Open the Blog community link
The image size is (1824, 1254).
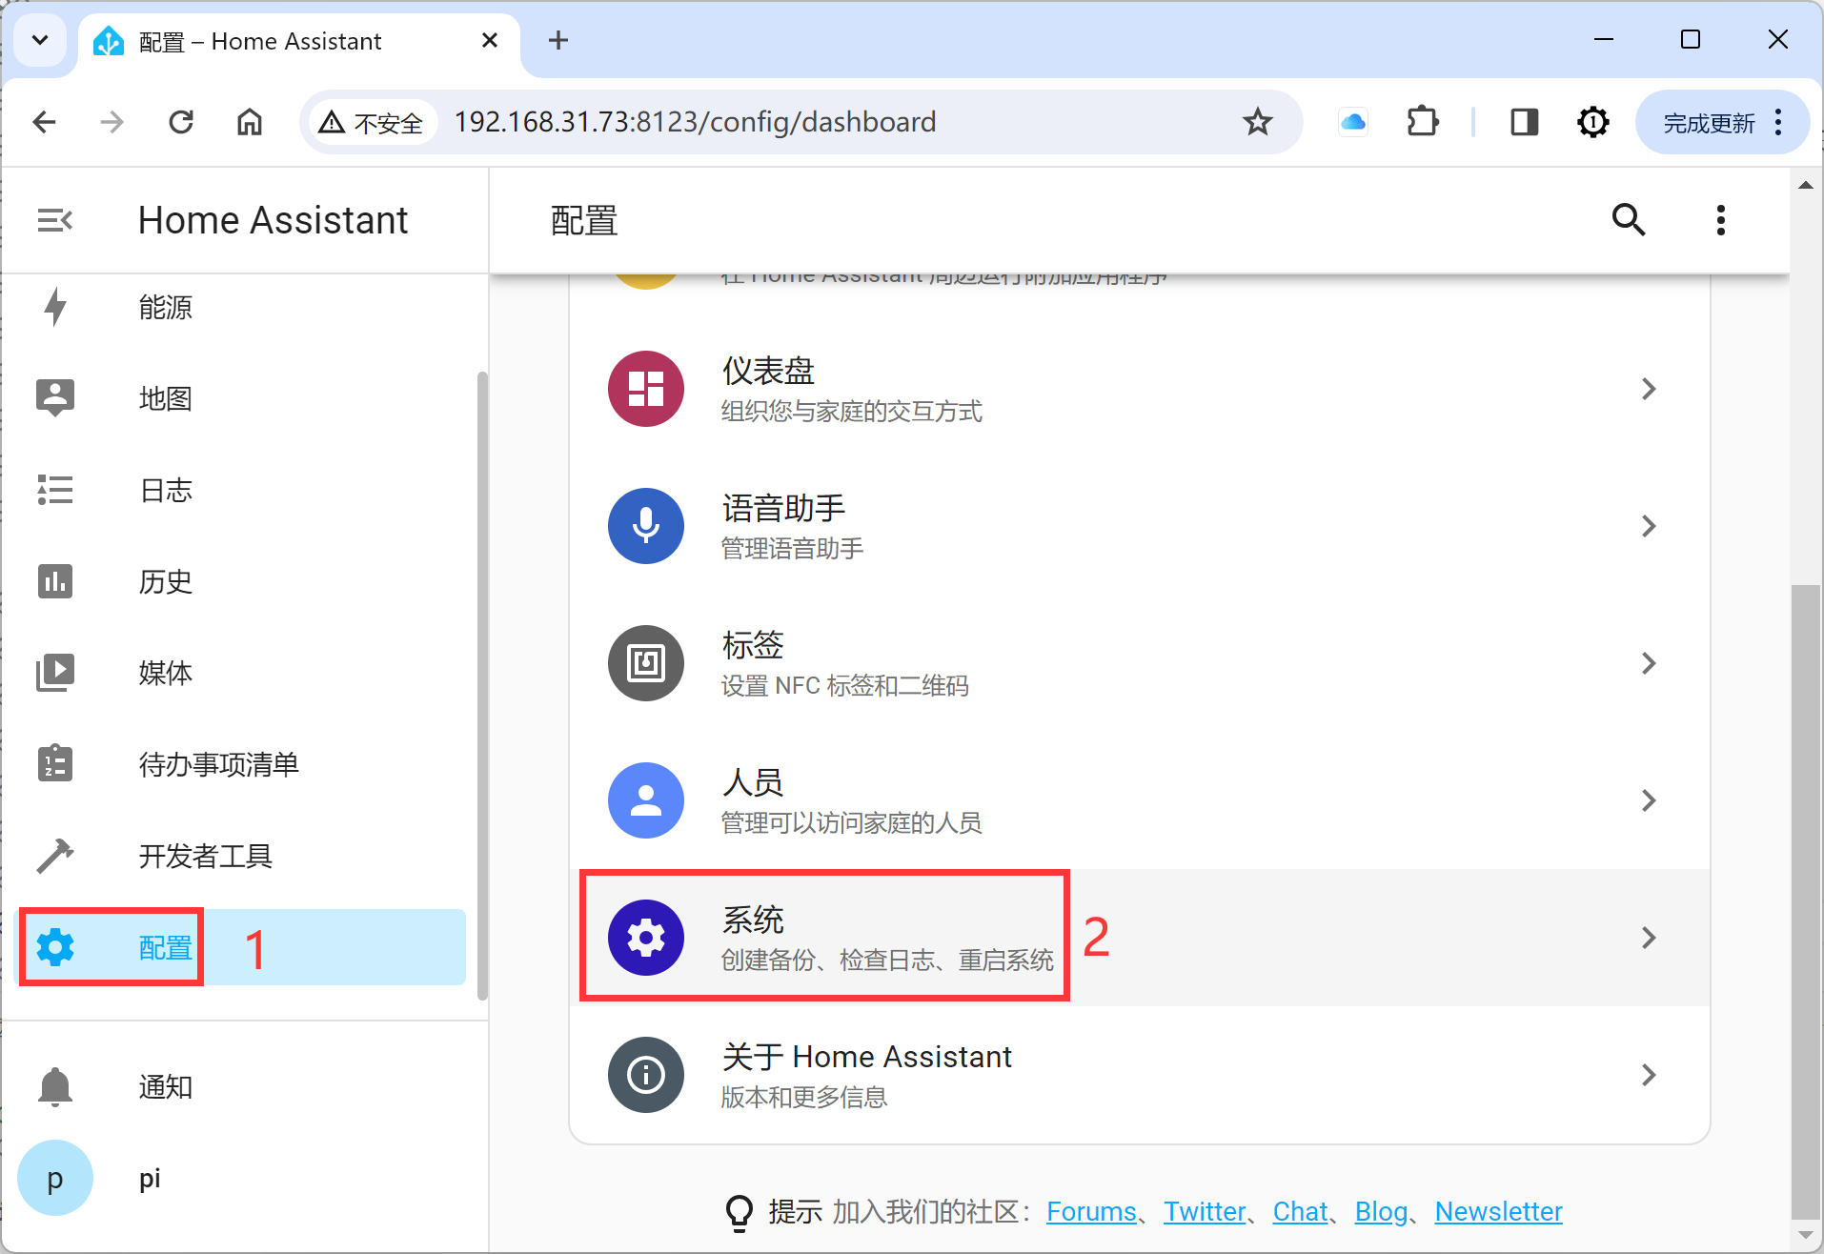(x=1381, y=1211)
